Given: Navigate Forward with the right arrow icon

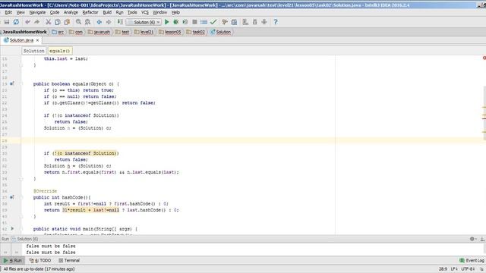Looking at the screenshot, I should pos(109,22).
